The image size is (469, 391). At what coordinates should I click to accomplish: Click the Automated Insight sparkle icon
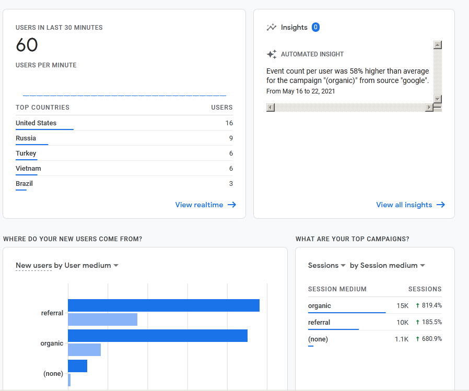272,54
